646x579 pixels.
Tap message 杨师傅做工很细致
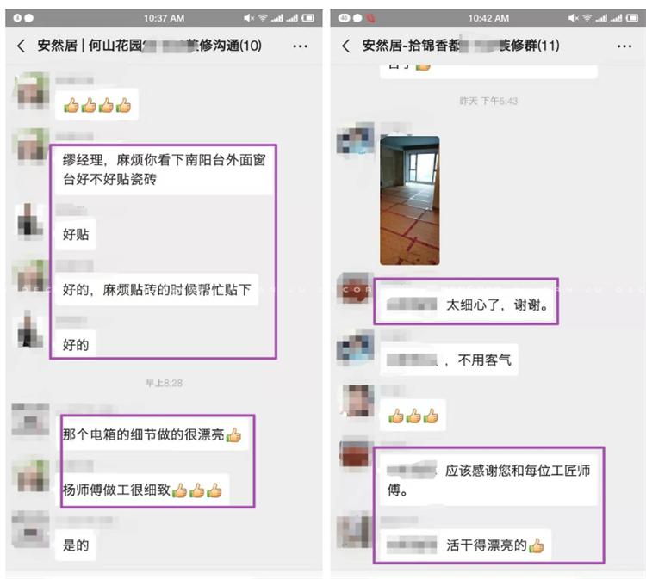(x=142, y=490)
